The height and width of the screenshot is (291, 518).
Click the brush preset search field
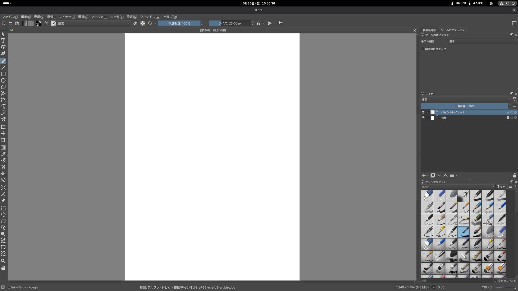456,280
